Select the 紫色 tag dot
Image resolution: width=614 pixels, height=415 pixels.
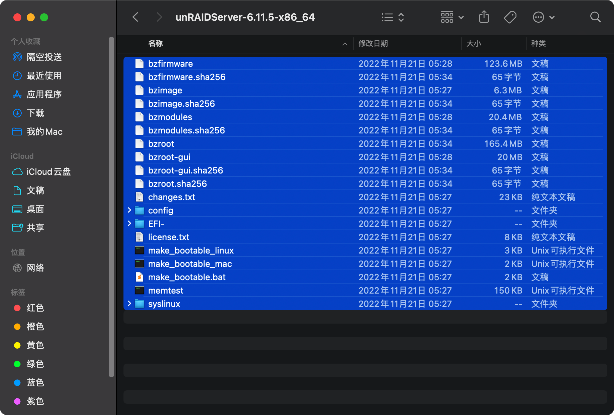[17, 401]
